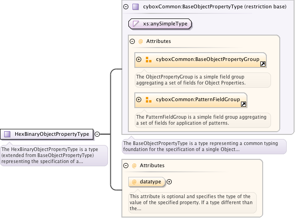Click the PatternFieldGroup reference arrow icon
Viewport: 295px width, 218px height.
point(243,104)
